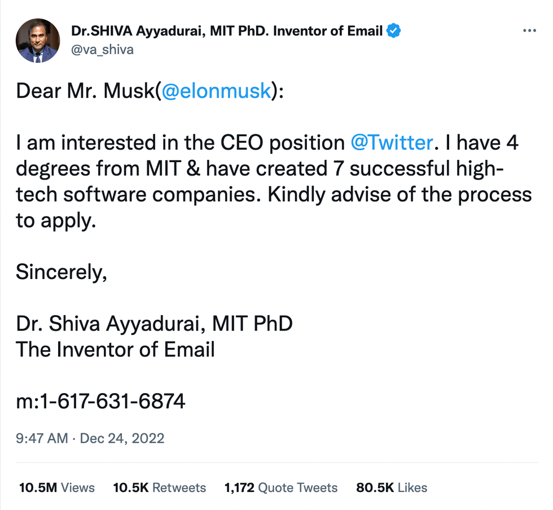
Task: Click the "Dr. Shiva Ayyadurai, MIT PhD" signature
Action: [x=154, y=324]
